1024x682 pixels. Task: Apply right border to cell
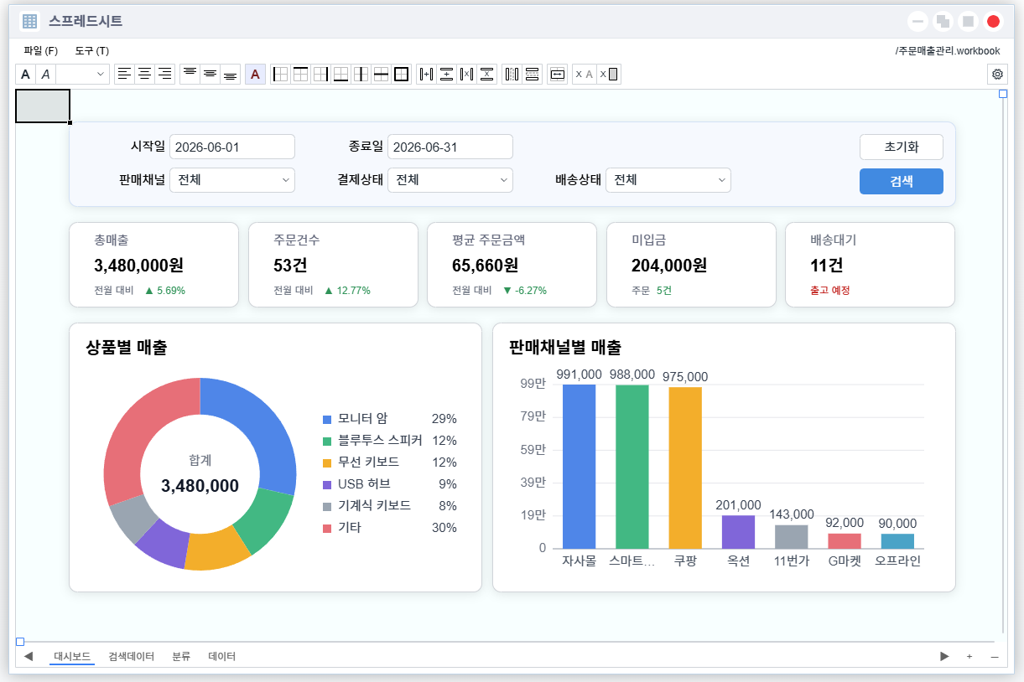pos(321,75)
